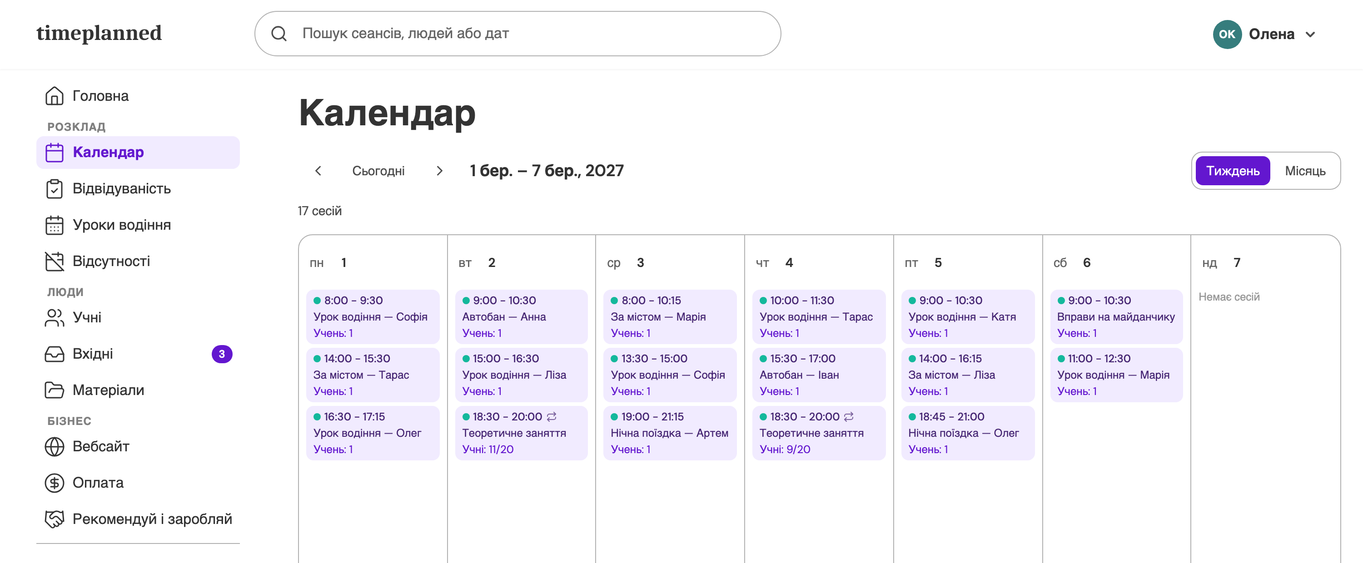Open Thursday Теоретичне заняття with 9/20 students

point(819,433)
